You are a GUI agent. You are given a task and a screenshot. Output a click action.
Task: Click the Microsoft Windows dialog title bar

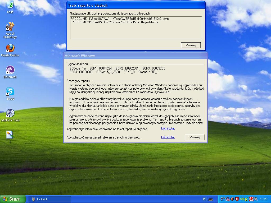click(x=135, y=56)
